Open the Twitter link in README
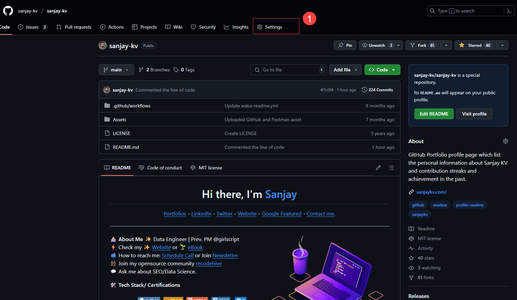 pyautogui.click(x=225, y=214)
